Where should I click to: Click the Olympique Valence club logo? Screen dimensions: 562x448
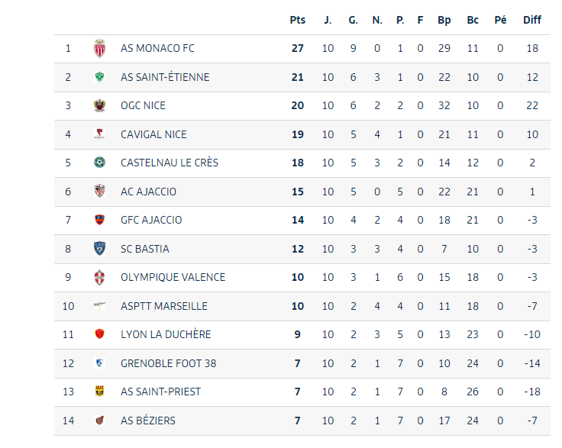(x=99, y=277)
